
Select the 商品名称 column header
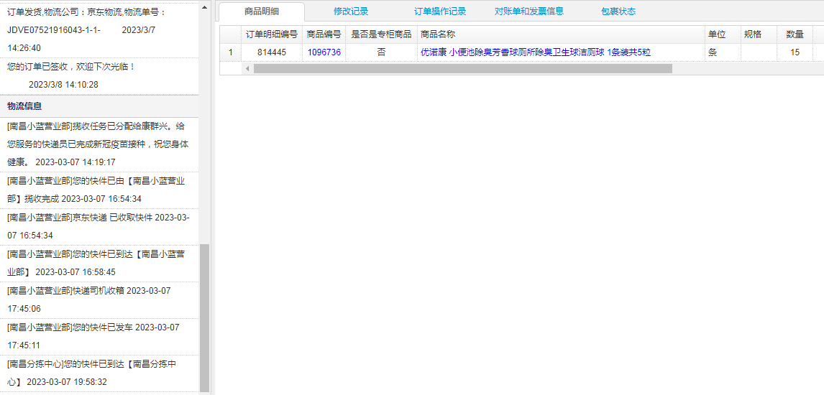[561, 34]
